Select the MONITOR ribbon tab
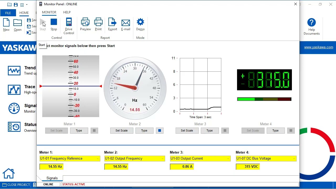 (49, 12)
